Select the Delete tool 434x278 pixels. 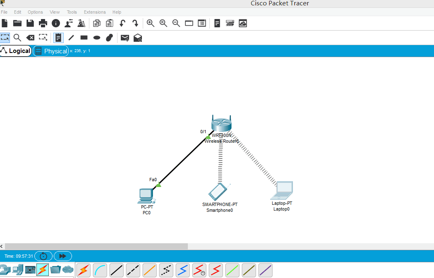click(30, 38)
